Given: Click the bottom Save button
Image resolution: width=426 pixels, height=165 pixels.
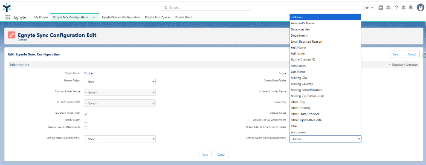Looking at the screenshot, I should (x=205, y=154).
